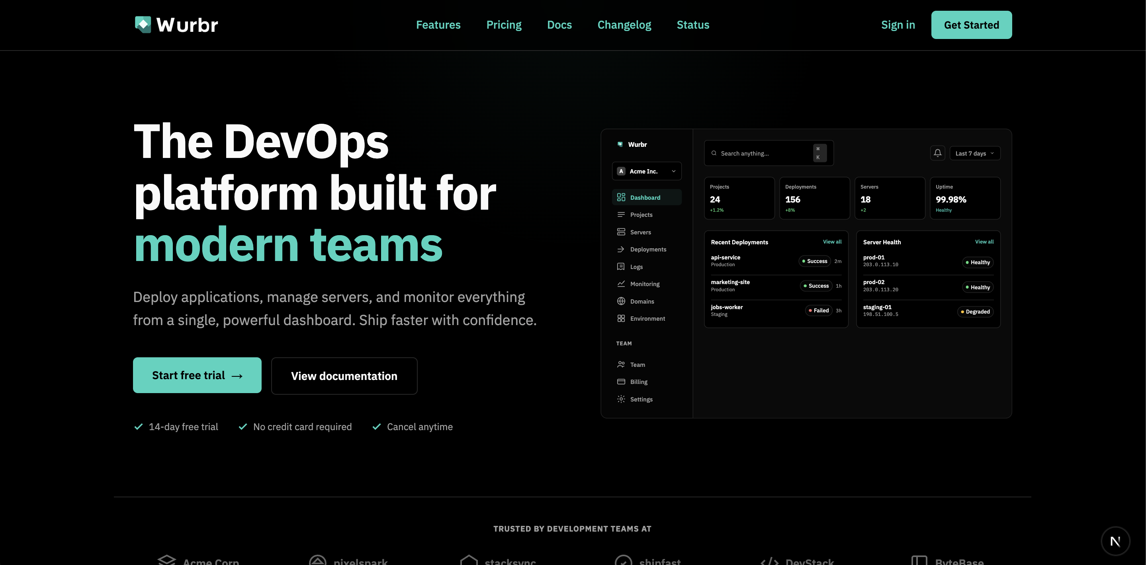Click the prod-02 server row

click(928, 286)
